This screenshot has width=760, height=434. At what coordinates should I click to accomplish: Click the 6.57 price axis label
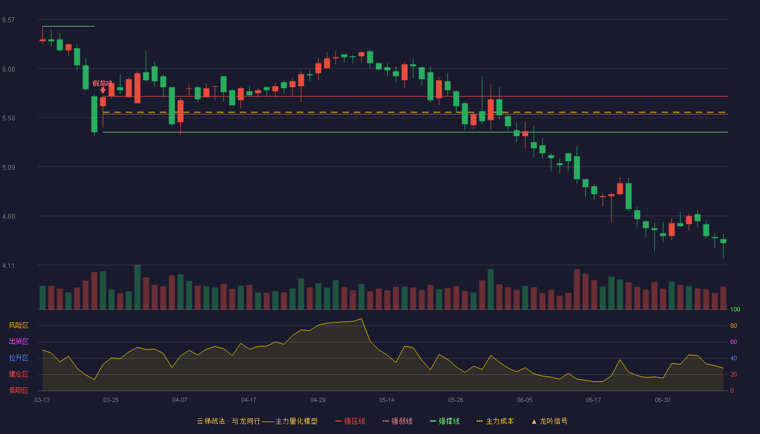point(8,20)
